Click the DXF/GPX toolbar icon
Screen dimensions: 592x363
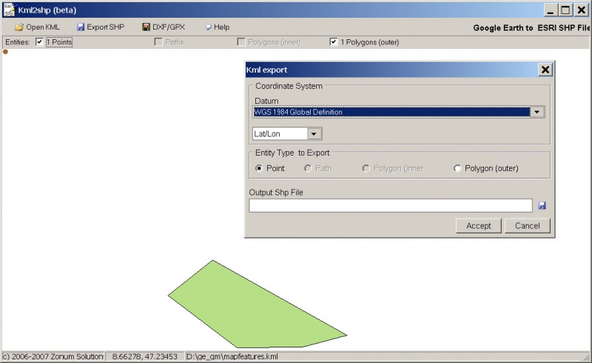click(147, 27)
